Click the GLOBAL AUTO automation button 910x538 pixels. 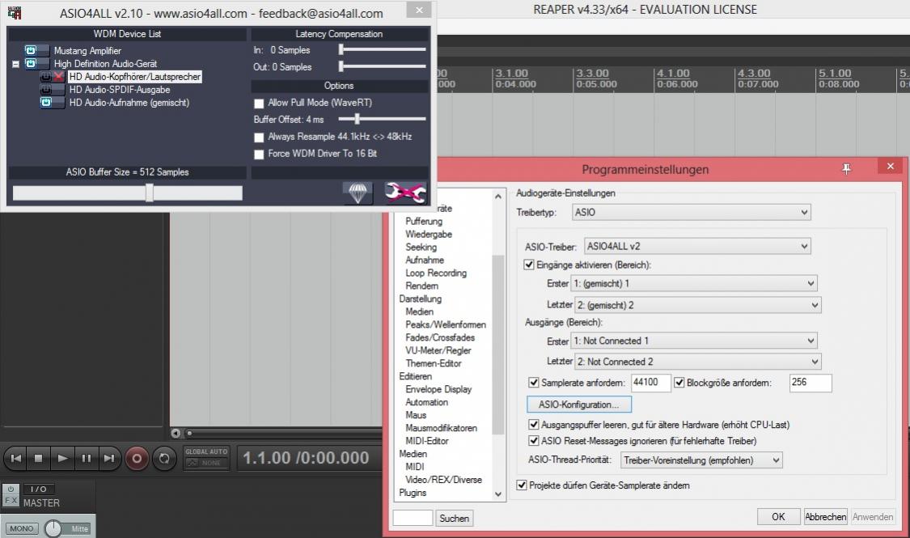206,458
